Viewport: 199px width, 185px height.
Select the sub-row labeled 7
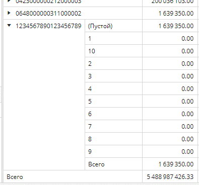pos(113,126)
